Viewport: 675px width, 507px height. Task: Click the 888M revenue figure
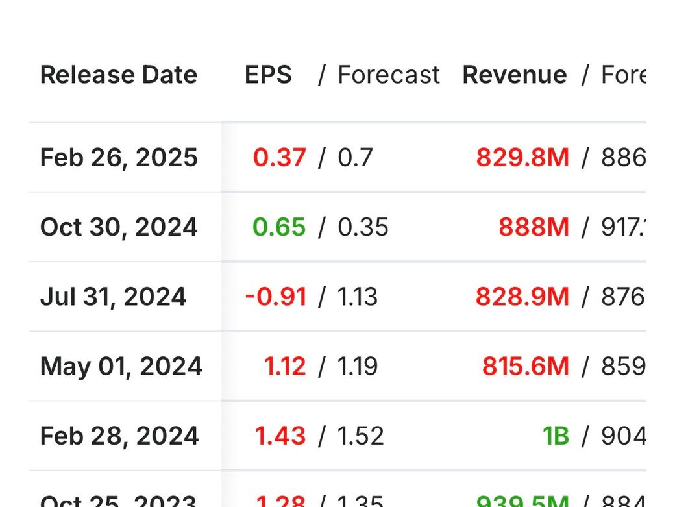(x=534, y=227)
